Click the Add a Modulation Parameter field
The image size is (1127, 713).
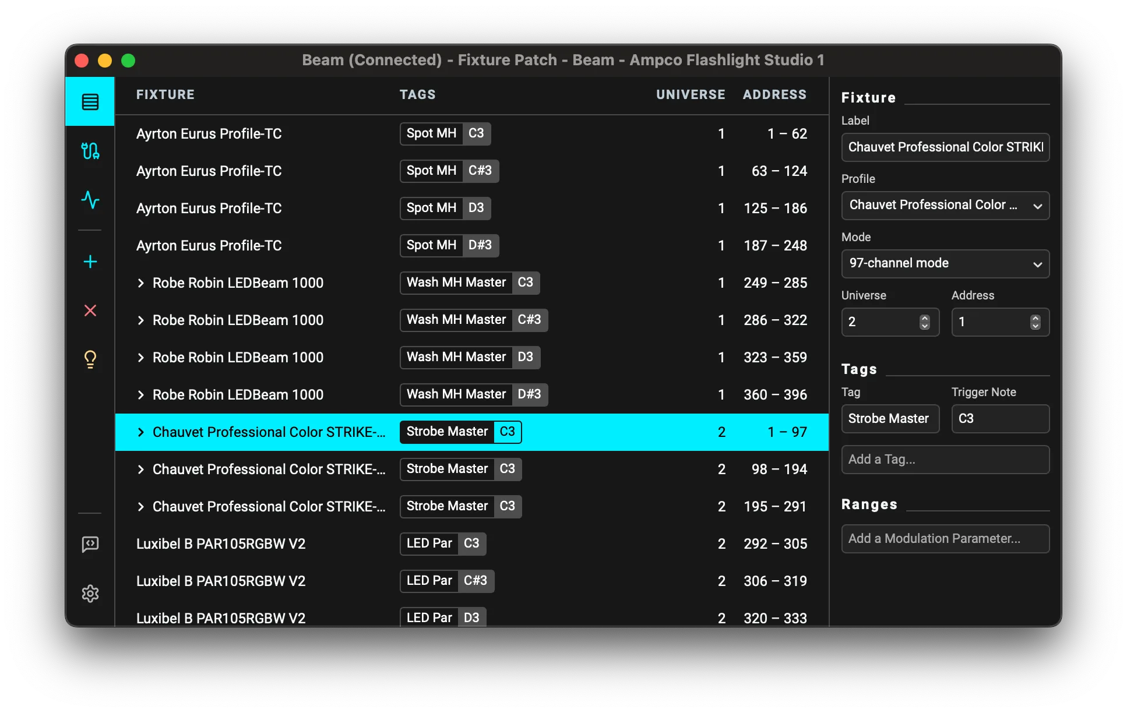[x=945, y=539]
